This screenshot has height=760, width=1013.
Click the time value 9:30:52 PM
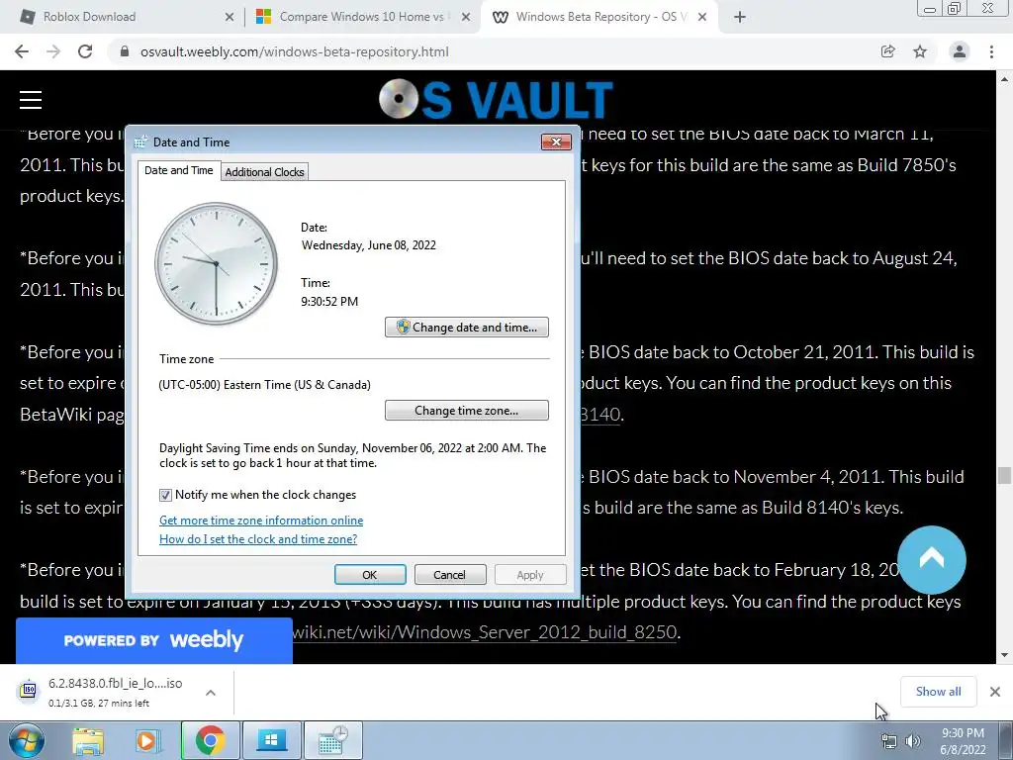pos(329,301)
